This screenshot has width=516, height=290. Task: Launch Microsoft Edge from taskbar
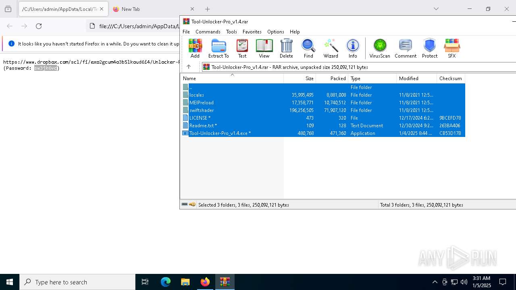pos(166,282)
